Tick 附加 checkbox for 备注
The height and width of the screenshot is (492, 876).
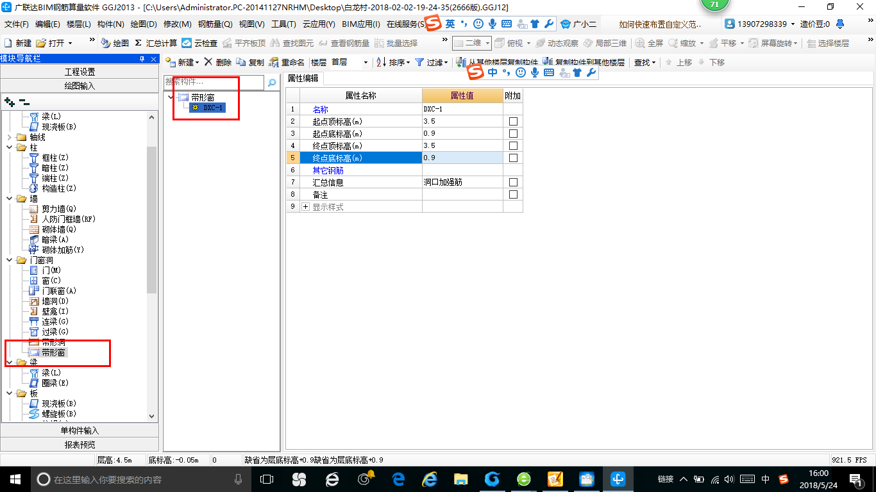click(x=512, y=194)
